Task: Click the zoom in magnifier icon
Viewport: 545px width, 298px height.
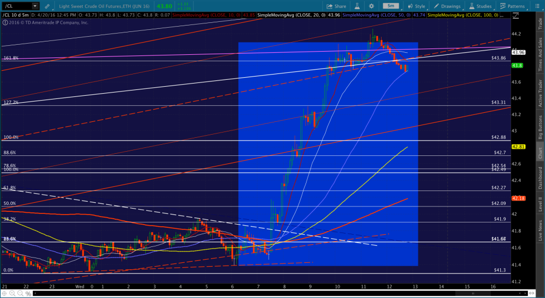Action: [x=13, y=294]
